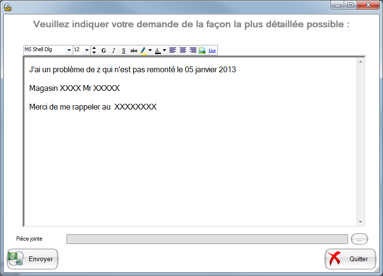Center the paragraph text

point(182,50)
